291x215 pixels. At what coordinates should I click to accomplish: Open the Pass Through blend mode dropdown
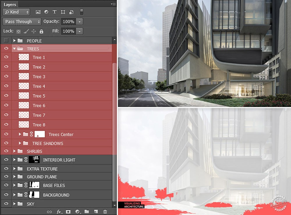point(22,22)
